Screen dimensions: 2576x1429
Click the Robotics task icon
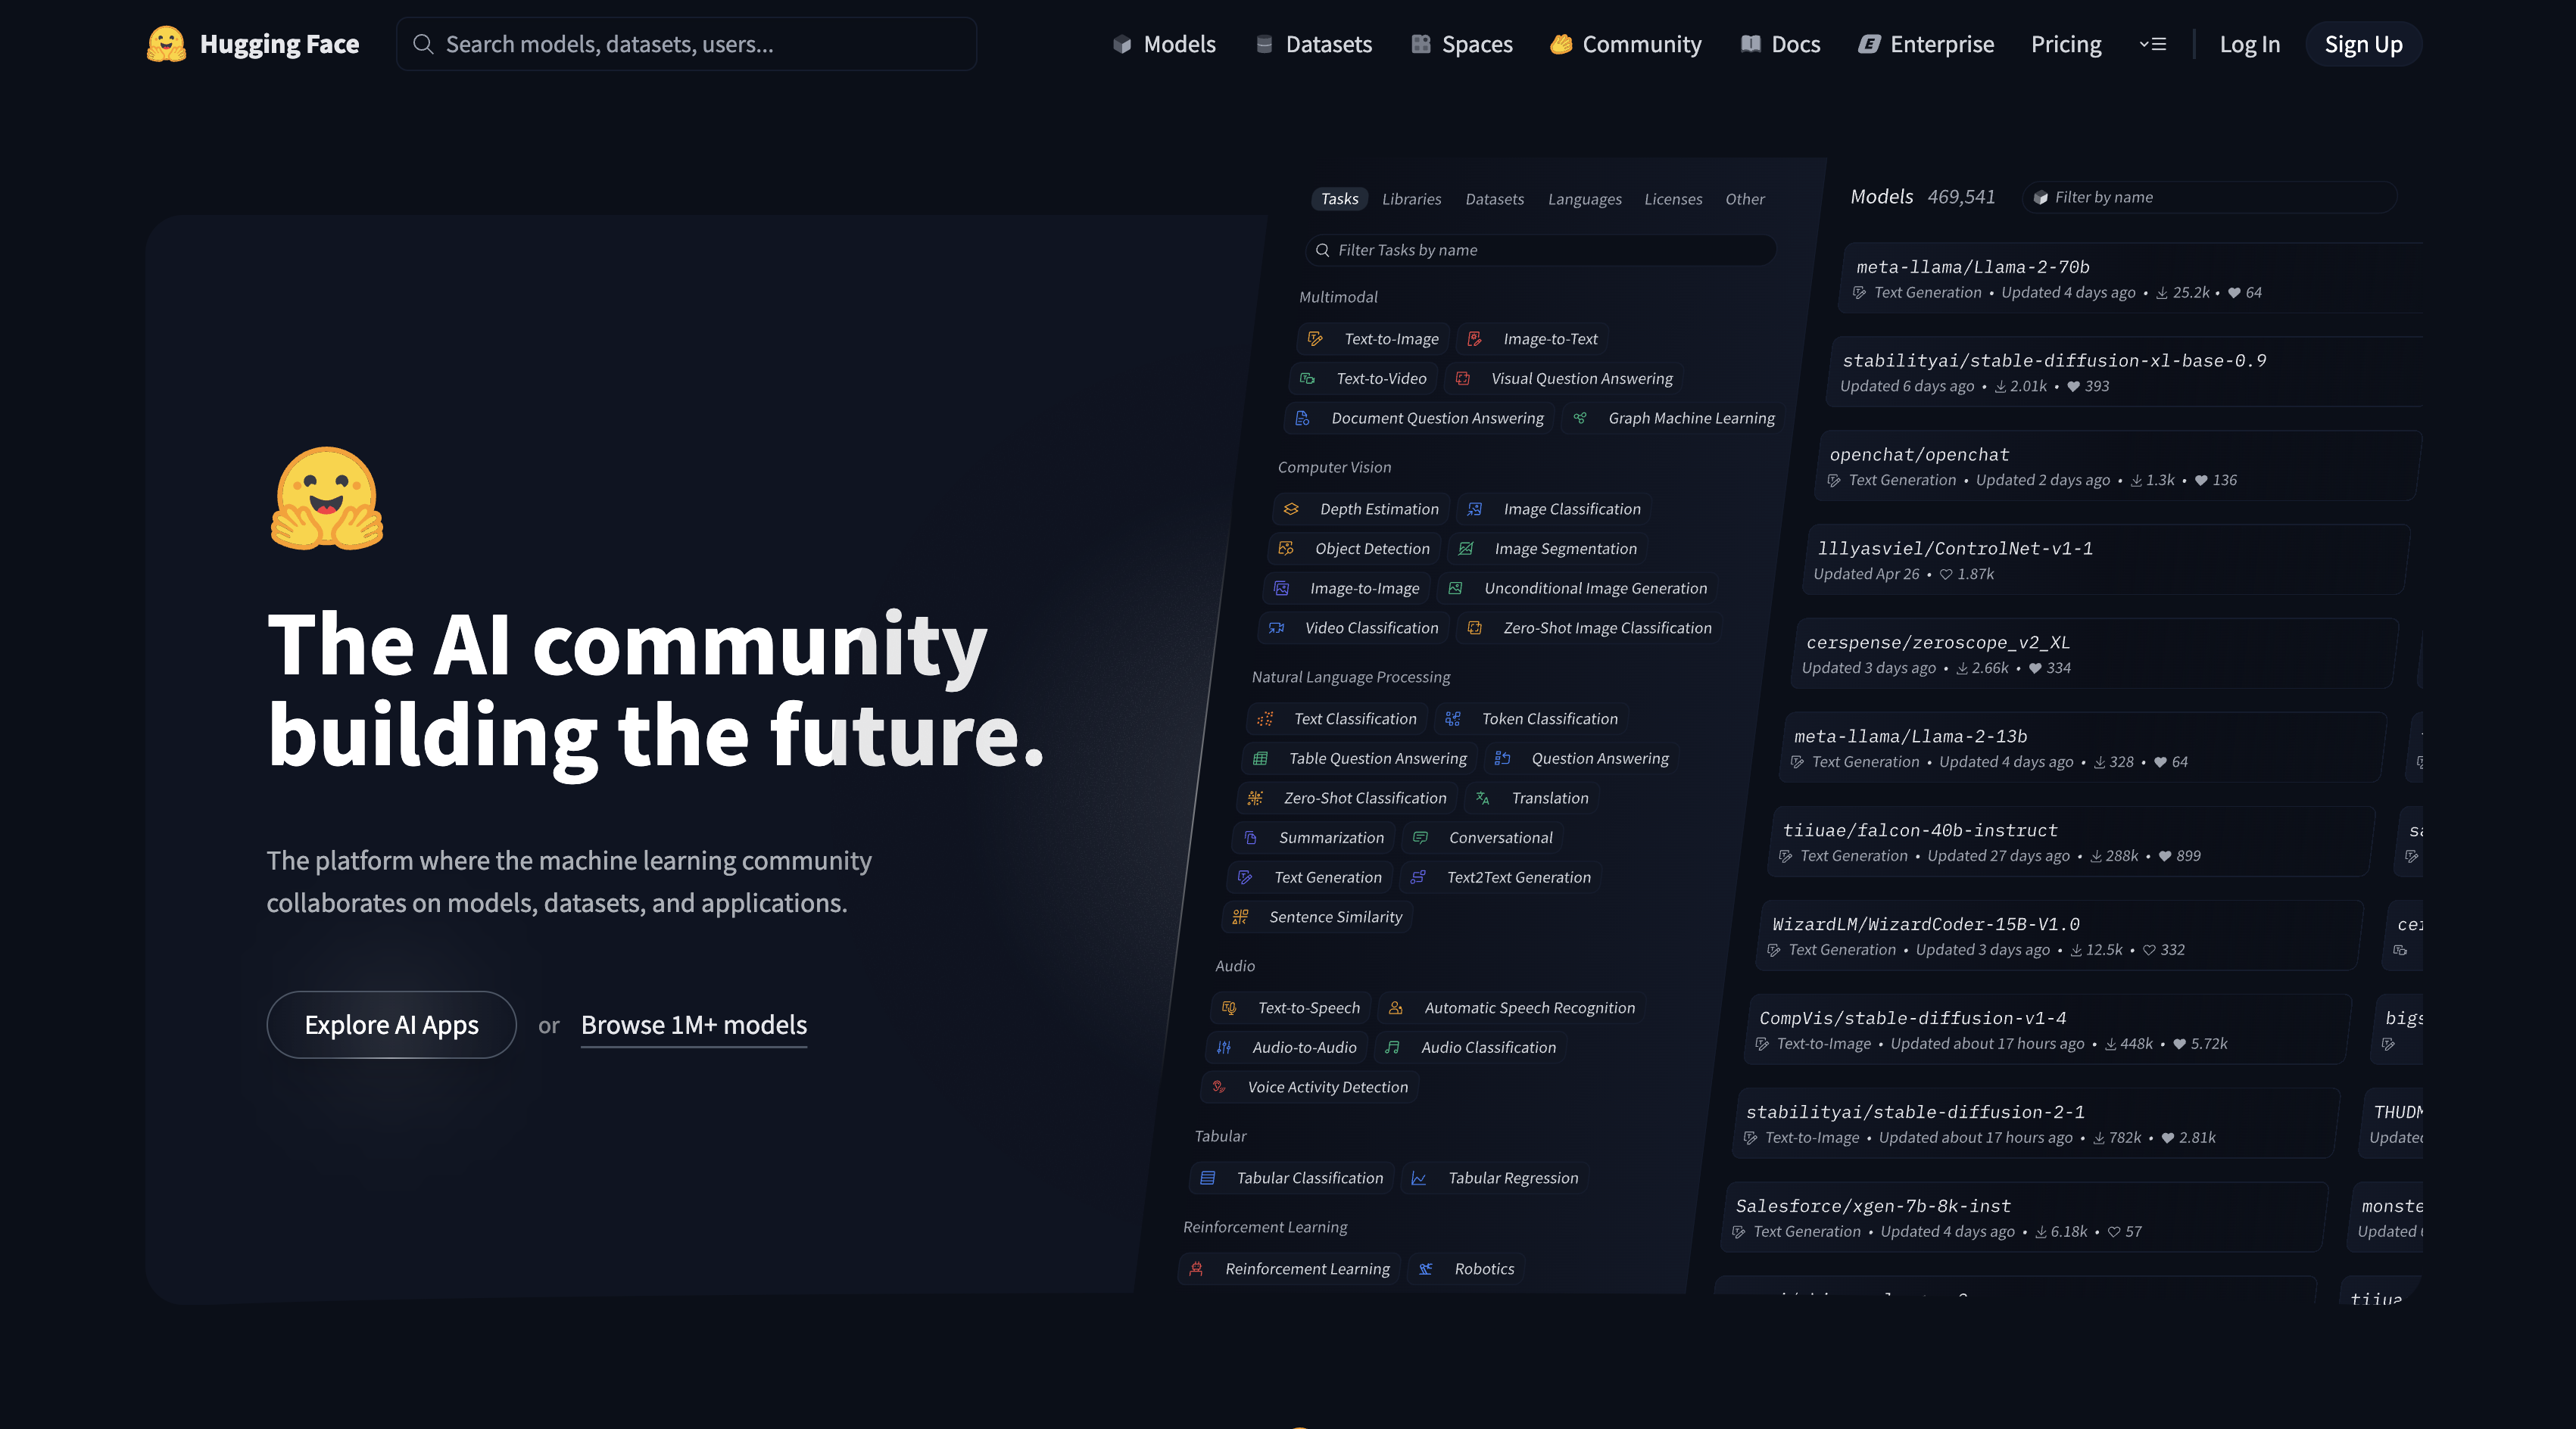pyautogui.click(x=1426, y=1268)
